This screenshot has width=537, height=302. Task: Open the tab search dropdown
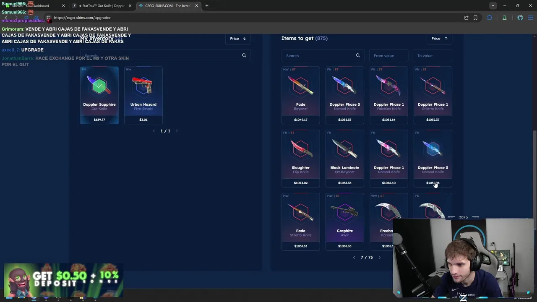pos(493,6)
